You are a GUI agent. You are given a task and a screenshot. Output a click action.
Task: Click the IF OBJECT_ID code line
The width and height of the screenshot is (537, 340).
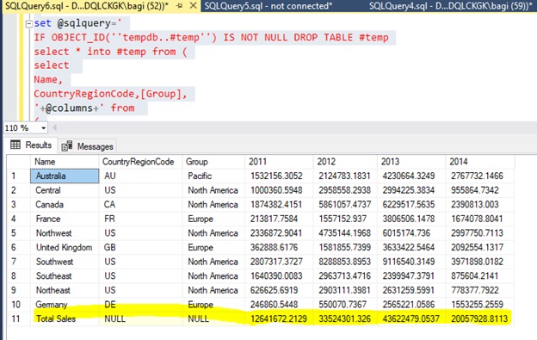pyautogui.click(x=211, y=37)
